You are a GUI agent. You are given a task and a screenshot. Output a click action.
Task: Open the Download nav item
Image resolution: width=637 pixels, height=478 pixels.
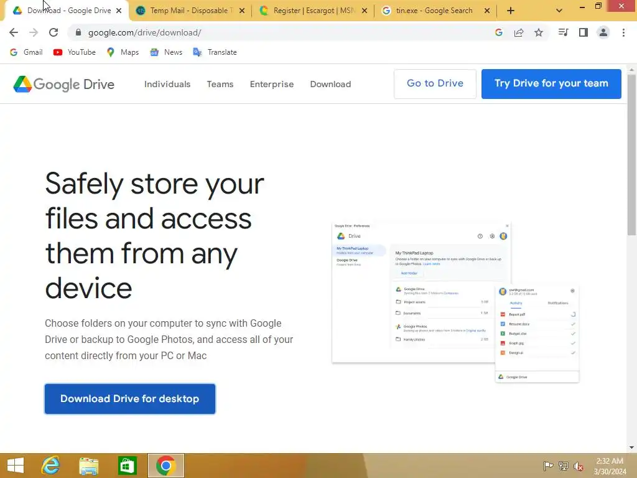coord(331,84)
